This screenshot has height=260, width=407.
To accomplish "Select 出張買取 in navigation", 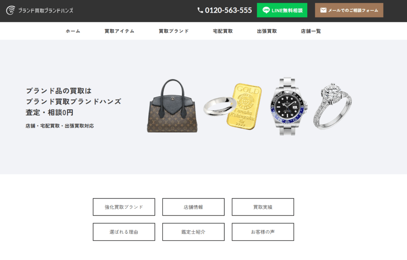I will tap(267, 31).
